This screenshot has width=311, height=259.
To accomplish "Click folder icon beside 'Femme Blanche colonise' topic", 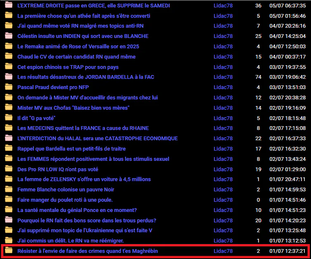I will (x=9, y=189).
